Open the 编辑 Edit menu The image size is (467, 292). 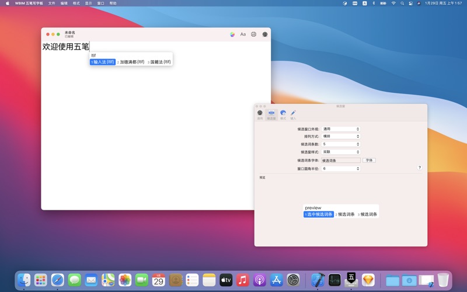click(64, 4)
